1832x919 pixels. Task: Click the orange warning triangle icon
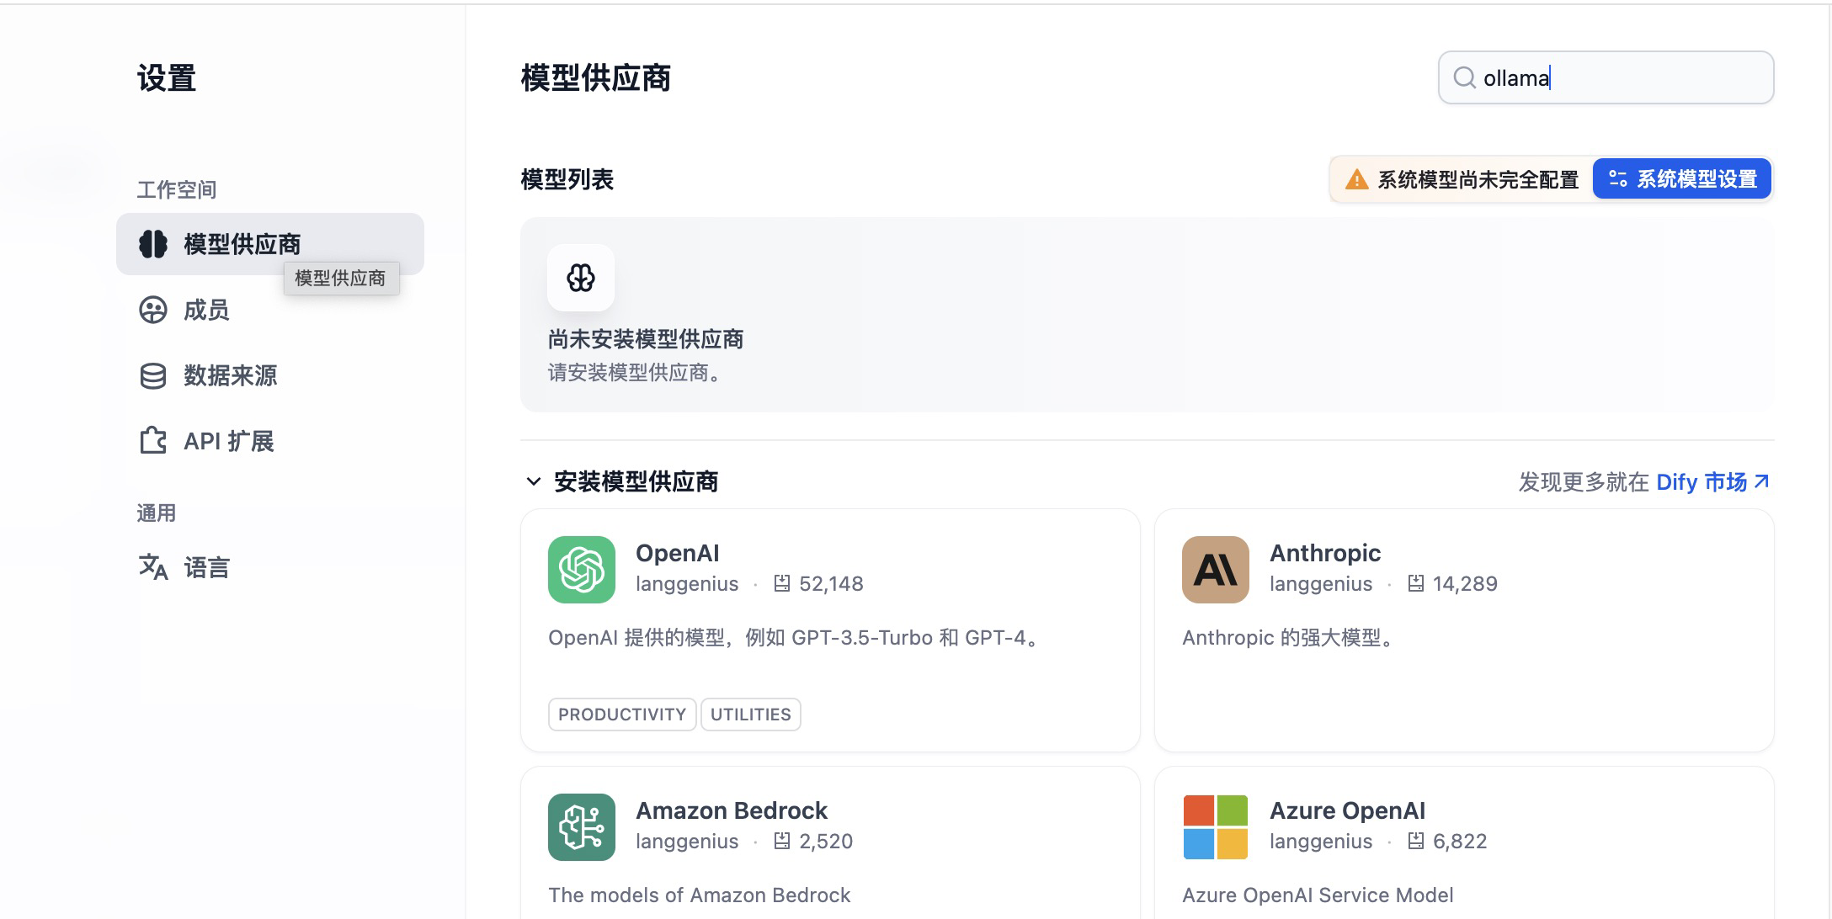coord(1356,179)
